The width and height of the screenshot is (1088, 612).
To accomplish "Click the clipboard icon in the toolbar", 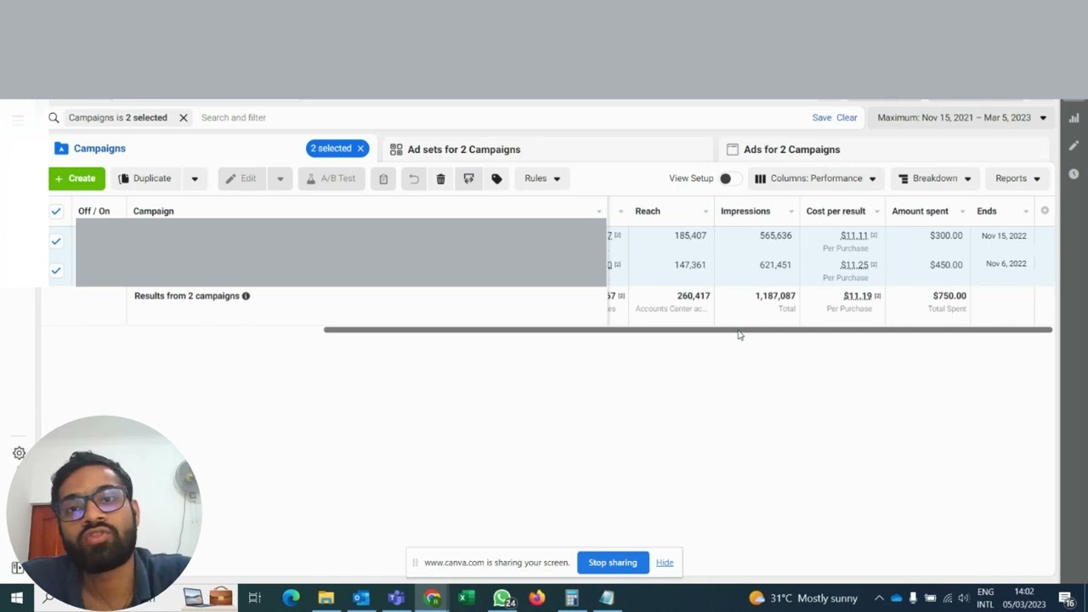I will [383, 178].
